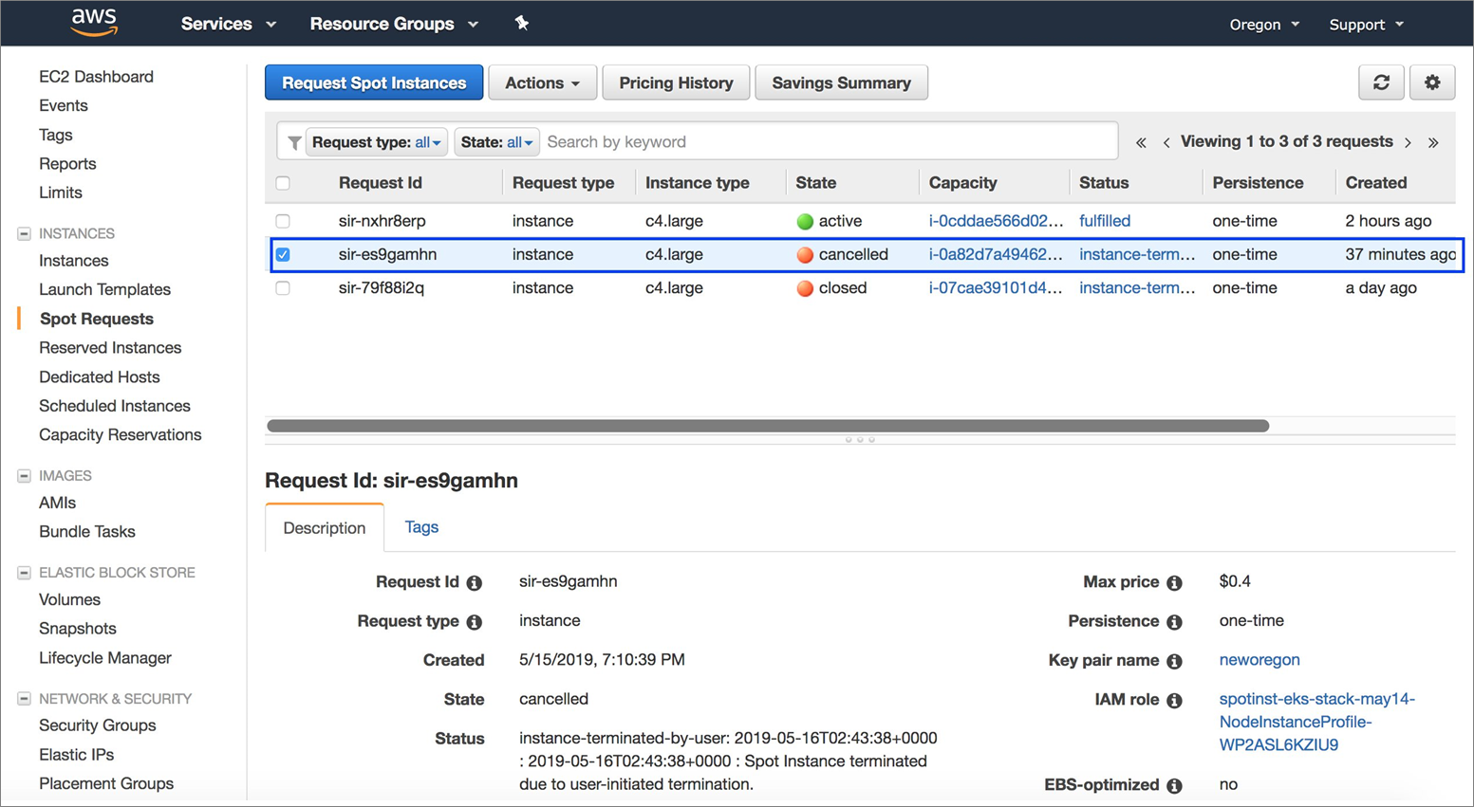The image size is (1474, 807).
Task: Show info for Request Id field
Action: pyautogui.click(x=475, y=583)
